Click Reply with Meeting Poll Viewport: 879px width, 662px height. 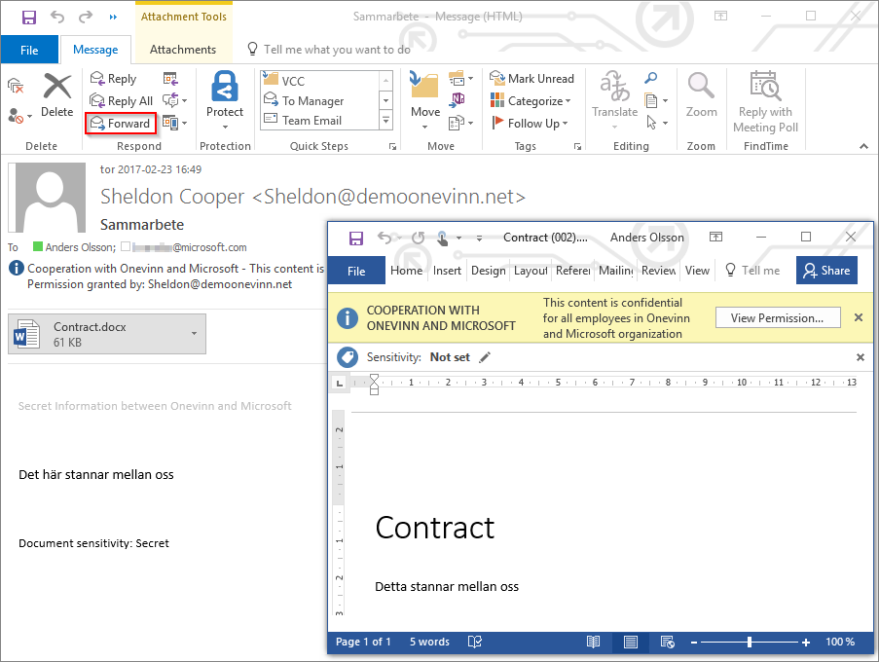[x=765, y=102]
